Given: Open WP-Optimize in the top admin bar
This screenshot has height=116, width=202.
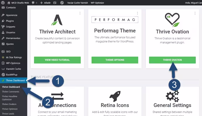Looking at the screenshot, I should (x=97, y=3).
